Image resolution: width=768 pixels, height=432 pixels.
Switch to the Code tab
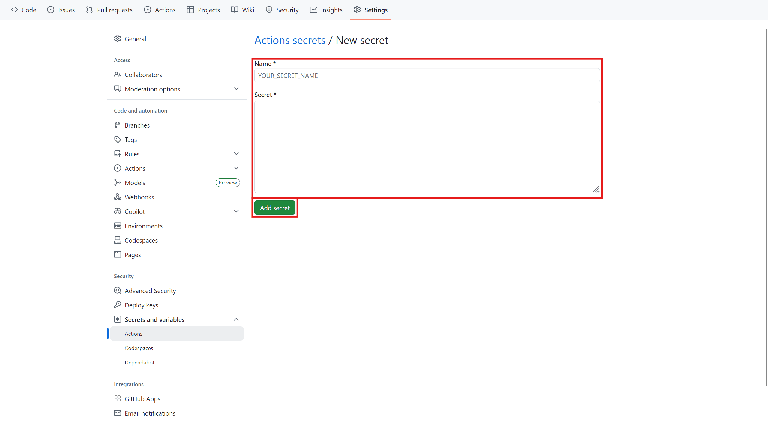coord(23,10)
